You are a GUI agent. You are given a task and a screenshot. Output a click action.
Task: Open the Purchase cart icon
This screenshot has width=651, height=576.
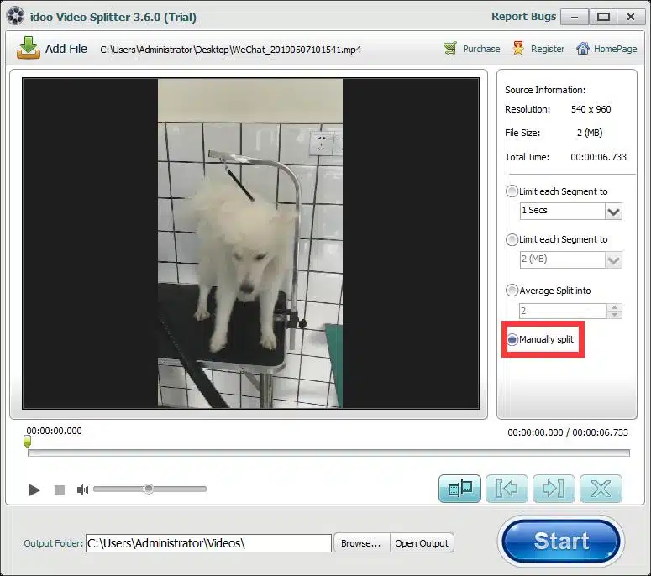click(x=450, y=49)
